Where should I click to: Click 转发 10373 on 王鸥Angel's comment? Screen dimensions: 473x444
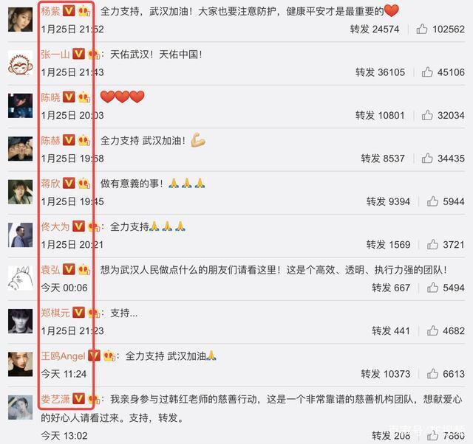pos(386,374)
